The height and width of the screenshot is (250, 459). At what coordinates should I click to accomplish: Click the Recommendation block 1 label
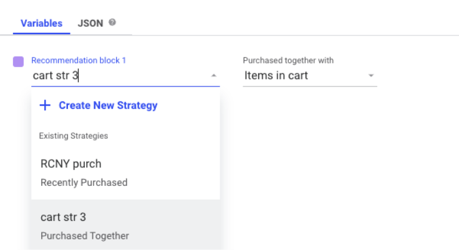[x=79, y=60]
